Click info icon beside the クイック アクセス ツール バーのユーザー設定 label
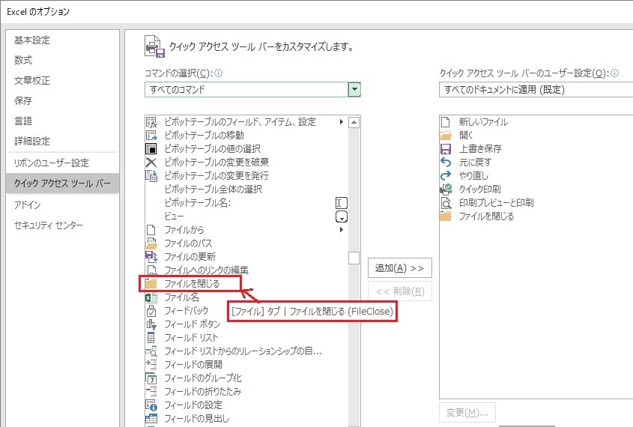Viewport: 633px width, 427px height. [x=614, y=73]
